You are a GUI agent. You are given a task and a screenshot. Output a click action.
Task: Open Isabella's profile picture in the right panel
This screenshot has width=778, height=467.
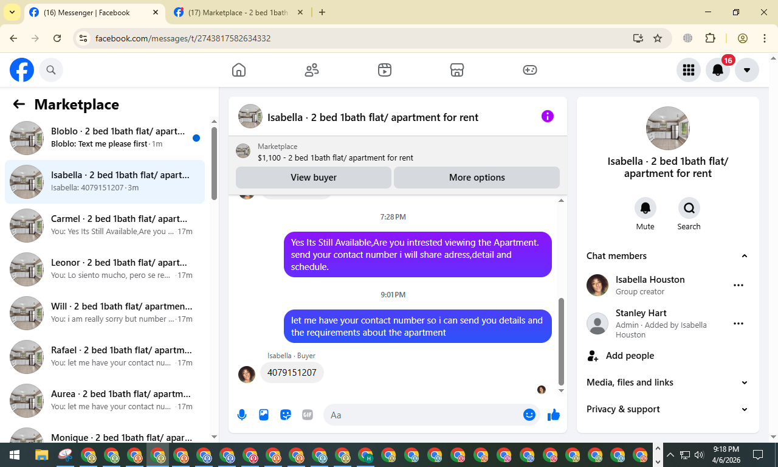coord(668,128)
